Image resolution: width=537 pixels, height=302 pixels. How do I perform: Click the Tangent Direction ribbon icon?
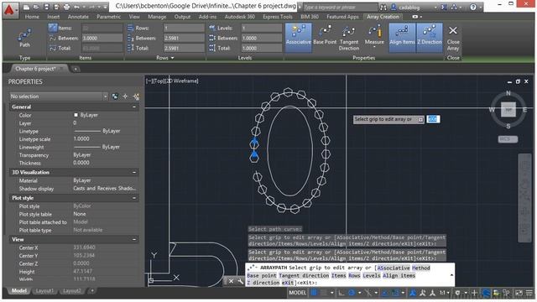pyautogui.click(x=349, y=31)
